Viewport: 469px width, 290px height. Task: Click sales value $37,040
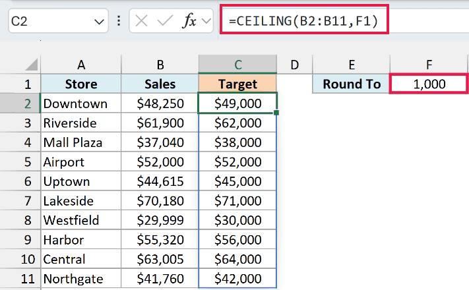(160, 142)
